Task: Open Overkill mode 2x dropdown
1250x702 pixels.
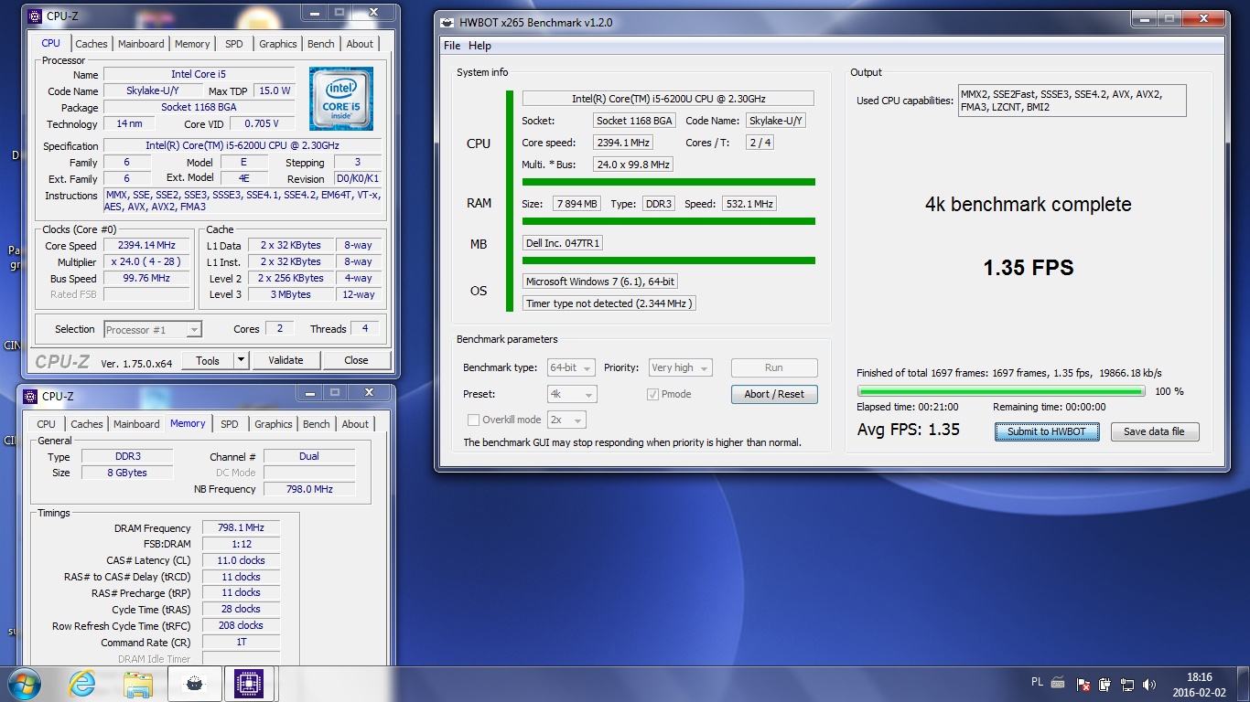Action: pos(566,420)
